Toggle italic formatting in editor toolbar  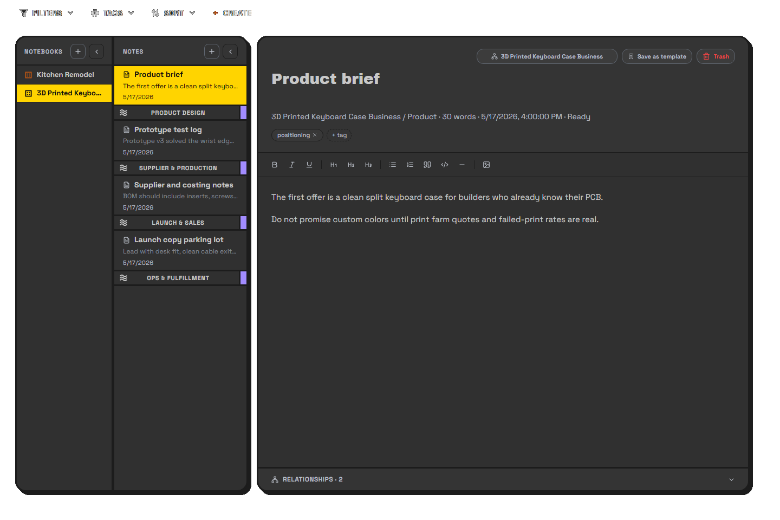point(292,165)
